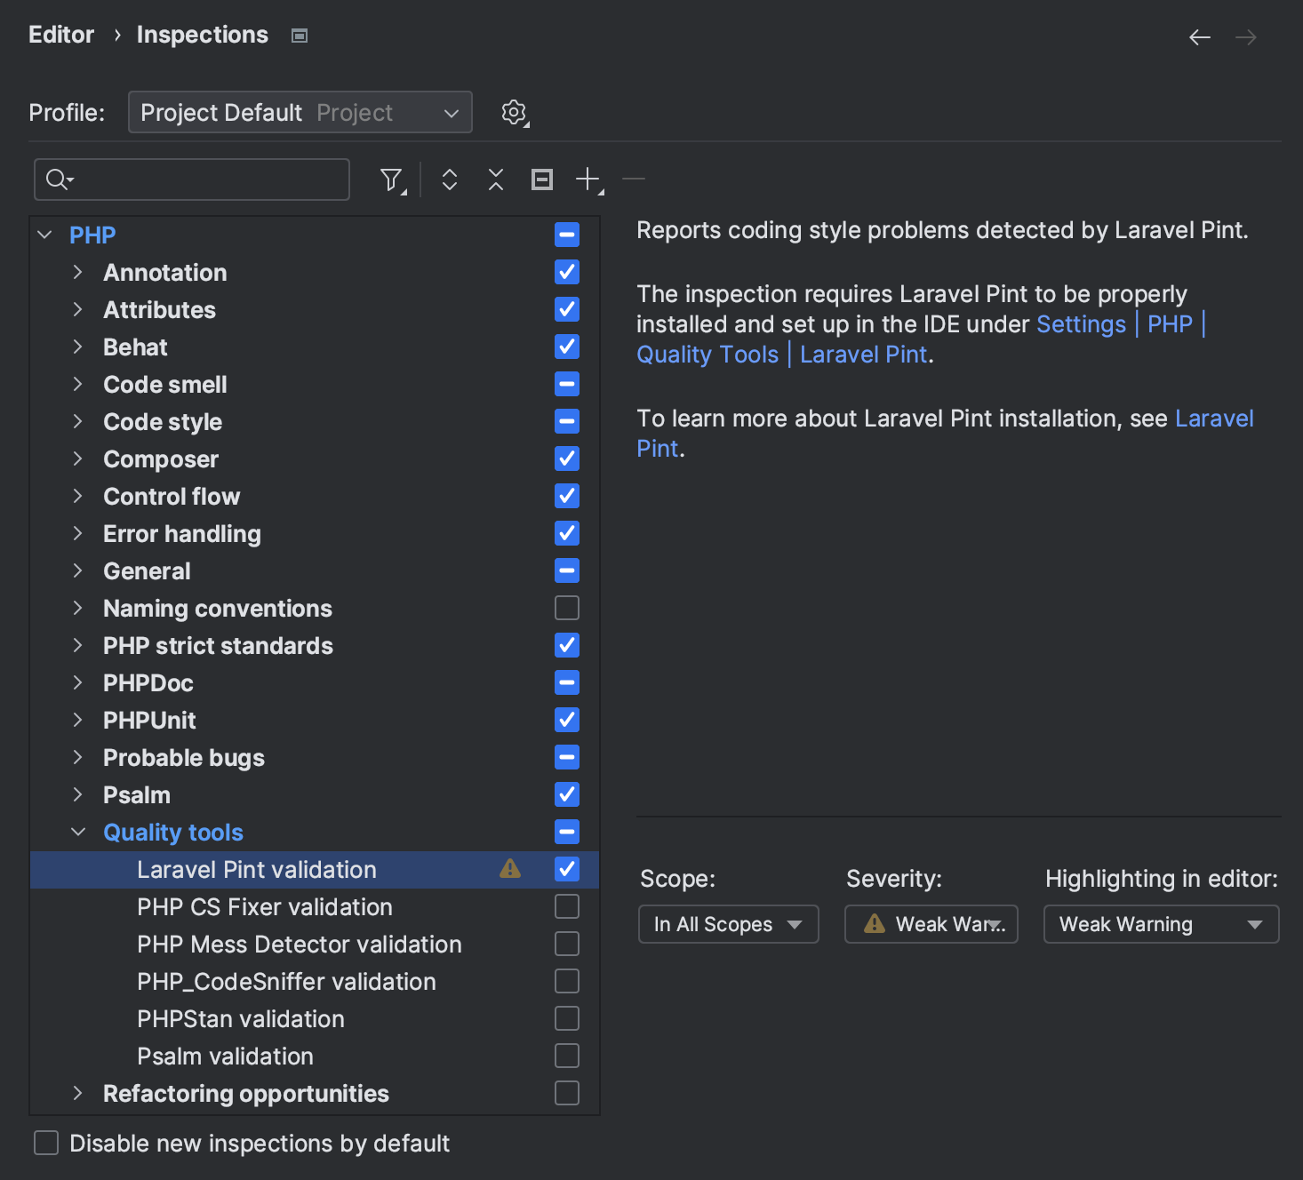
Task: Uncheck the Laravel Pint validation checkbox
Action: tap(567, 869)
